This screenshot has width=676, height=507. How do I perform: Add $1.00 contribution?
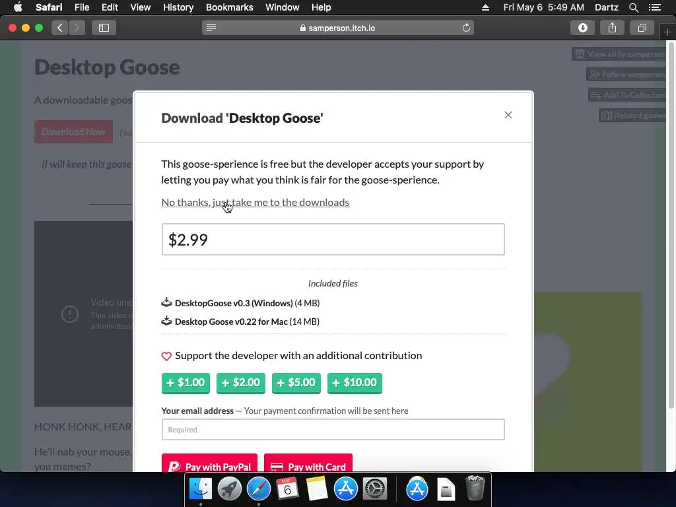[x=186, y=383]
